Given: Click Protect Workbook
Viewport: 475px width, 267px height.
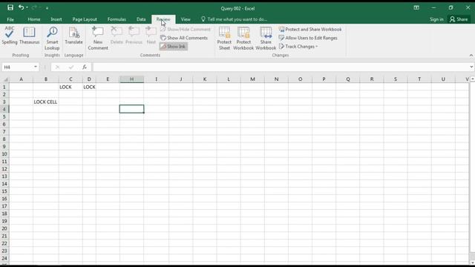Looking at the screenshot, I should coord(243,39).
